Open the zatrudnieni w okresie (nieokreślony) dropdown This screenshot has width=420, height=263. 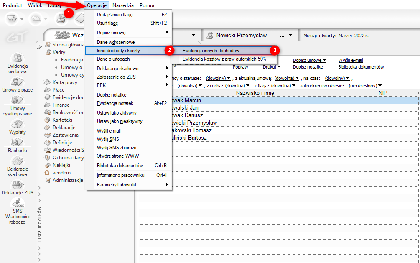[365, 86]
